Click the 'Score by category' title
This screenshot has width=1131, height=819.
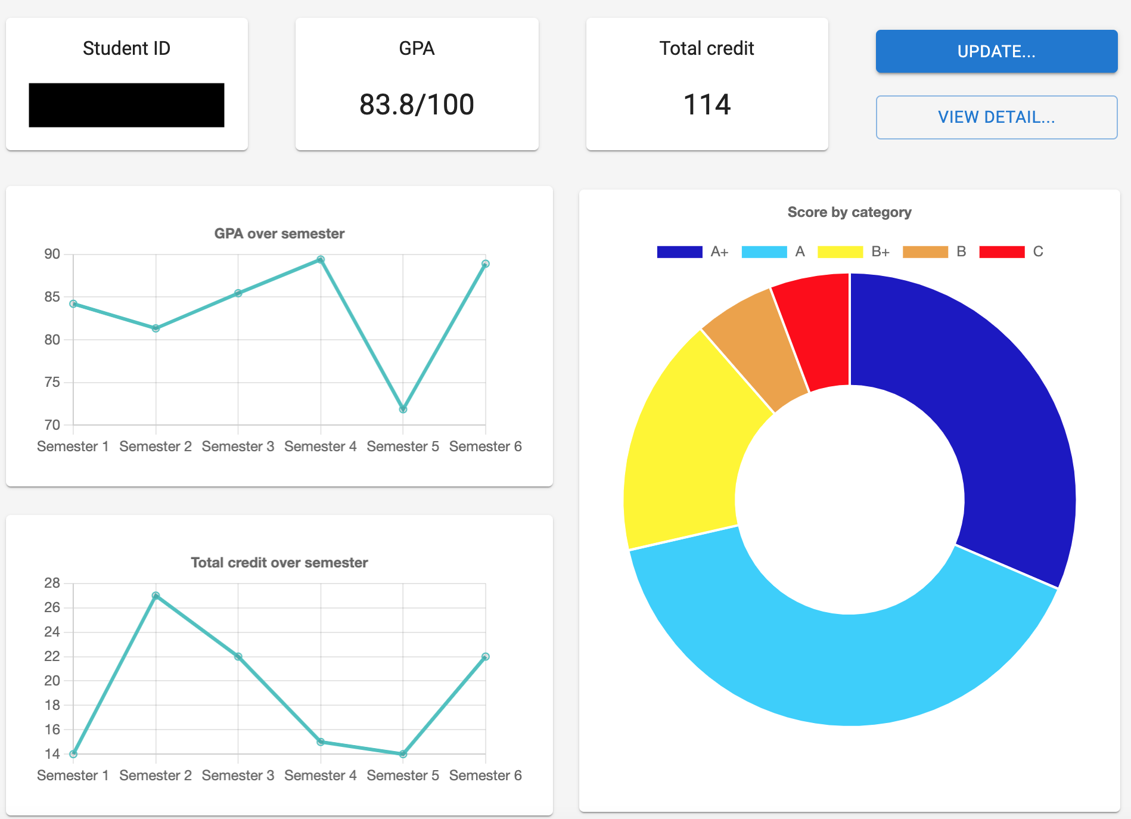(x=850, y=212)
